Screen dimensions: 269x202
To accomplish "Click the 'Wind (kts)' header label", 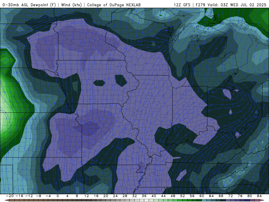I will tap(71, 5).
